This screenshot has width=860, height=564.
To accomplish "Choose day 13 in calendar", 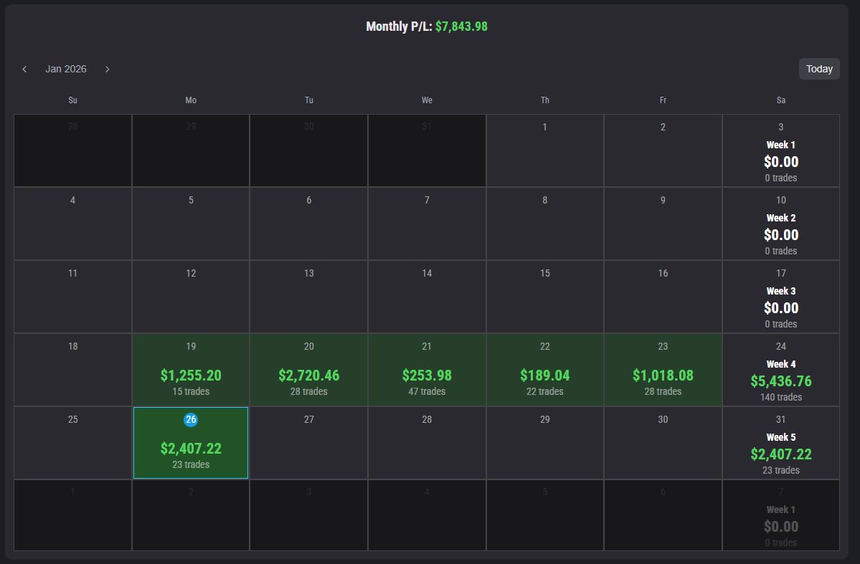I will (x=309, y=297).
